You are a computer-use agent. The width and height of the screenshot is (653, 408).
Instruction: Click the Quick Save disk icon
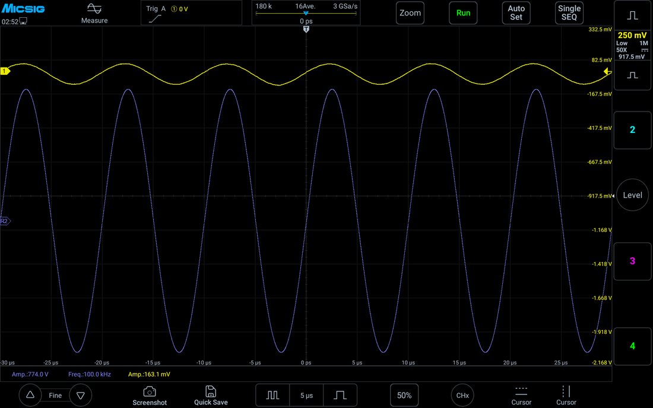(211, 391)
